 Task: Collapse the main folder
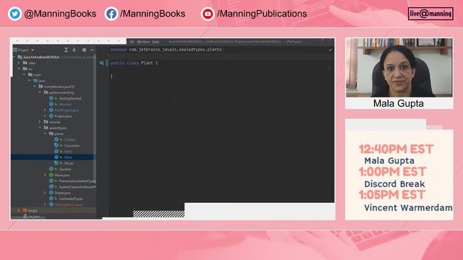pyautogui.click(x=24, y=74)
